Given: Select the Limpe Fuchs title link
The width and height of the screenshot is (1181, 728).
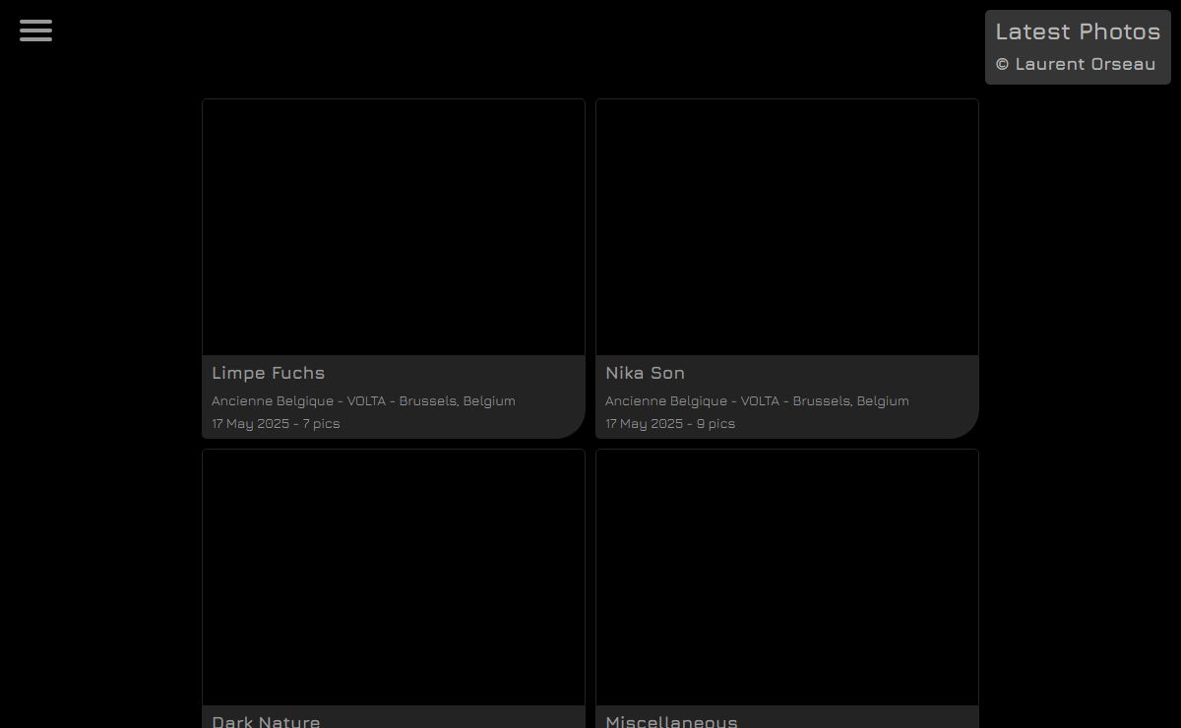Looking at the screenshot, I should point(269,373).
